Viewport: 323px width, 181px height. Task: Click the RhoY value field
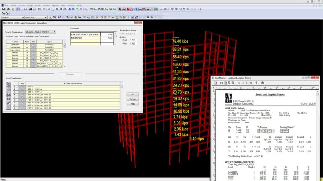point(133,44)
